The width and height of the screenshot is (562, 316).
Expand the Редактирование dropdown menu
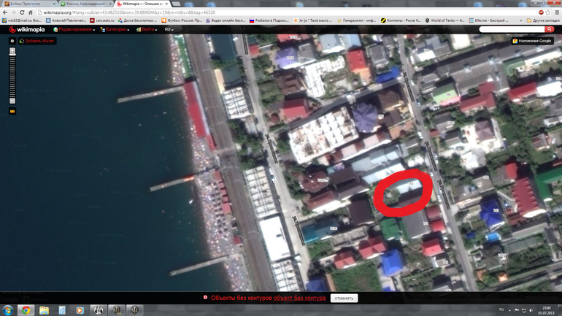pyautogui.click(x=75, y=30)
